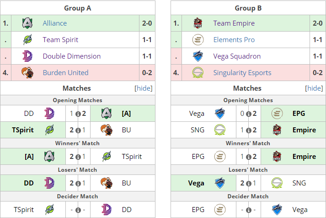Hide the Group B matches section
Screen dimensions: 326x218
click(314, 88)
